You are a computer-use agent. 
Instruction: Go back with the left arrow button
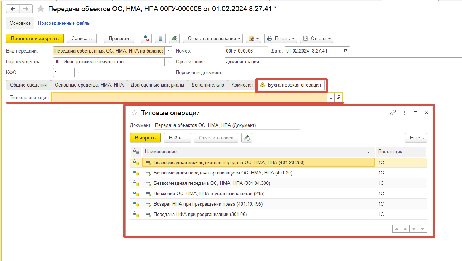pos(13,9)
